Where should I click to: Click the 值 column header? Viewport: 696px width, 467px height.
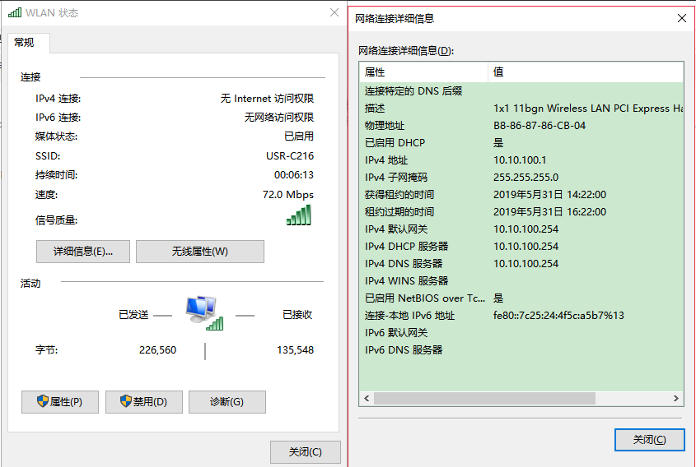(x=585, y=72)
